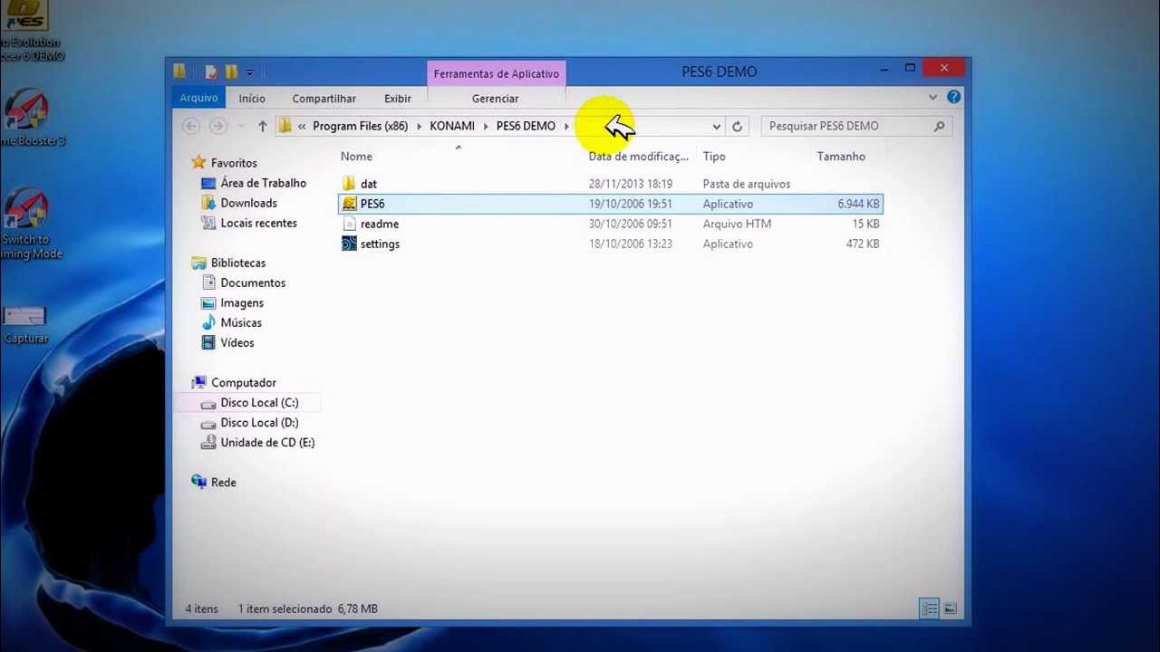Select the readme file icon
Screen dimensions: 1160x652
(x=349, y=224)
